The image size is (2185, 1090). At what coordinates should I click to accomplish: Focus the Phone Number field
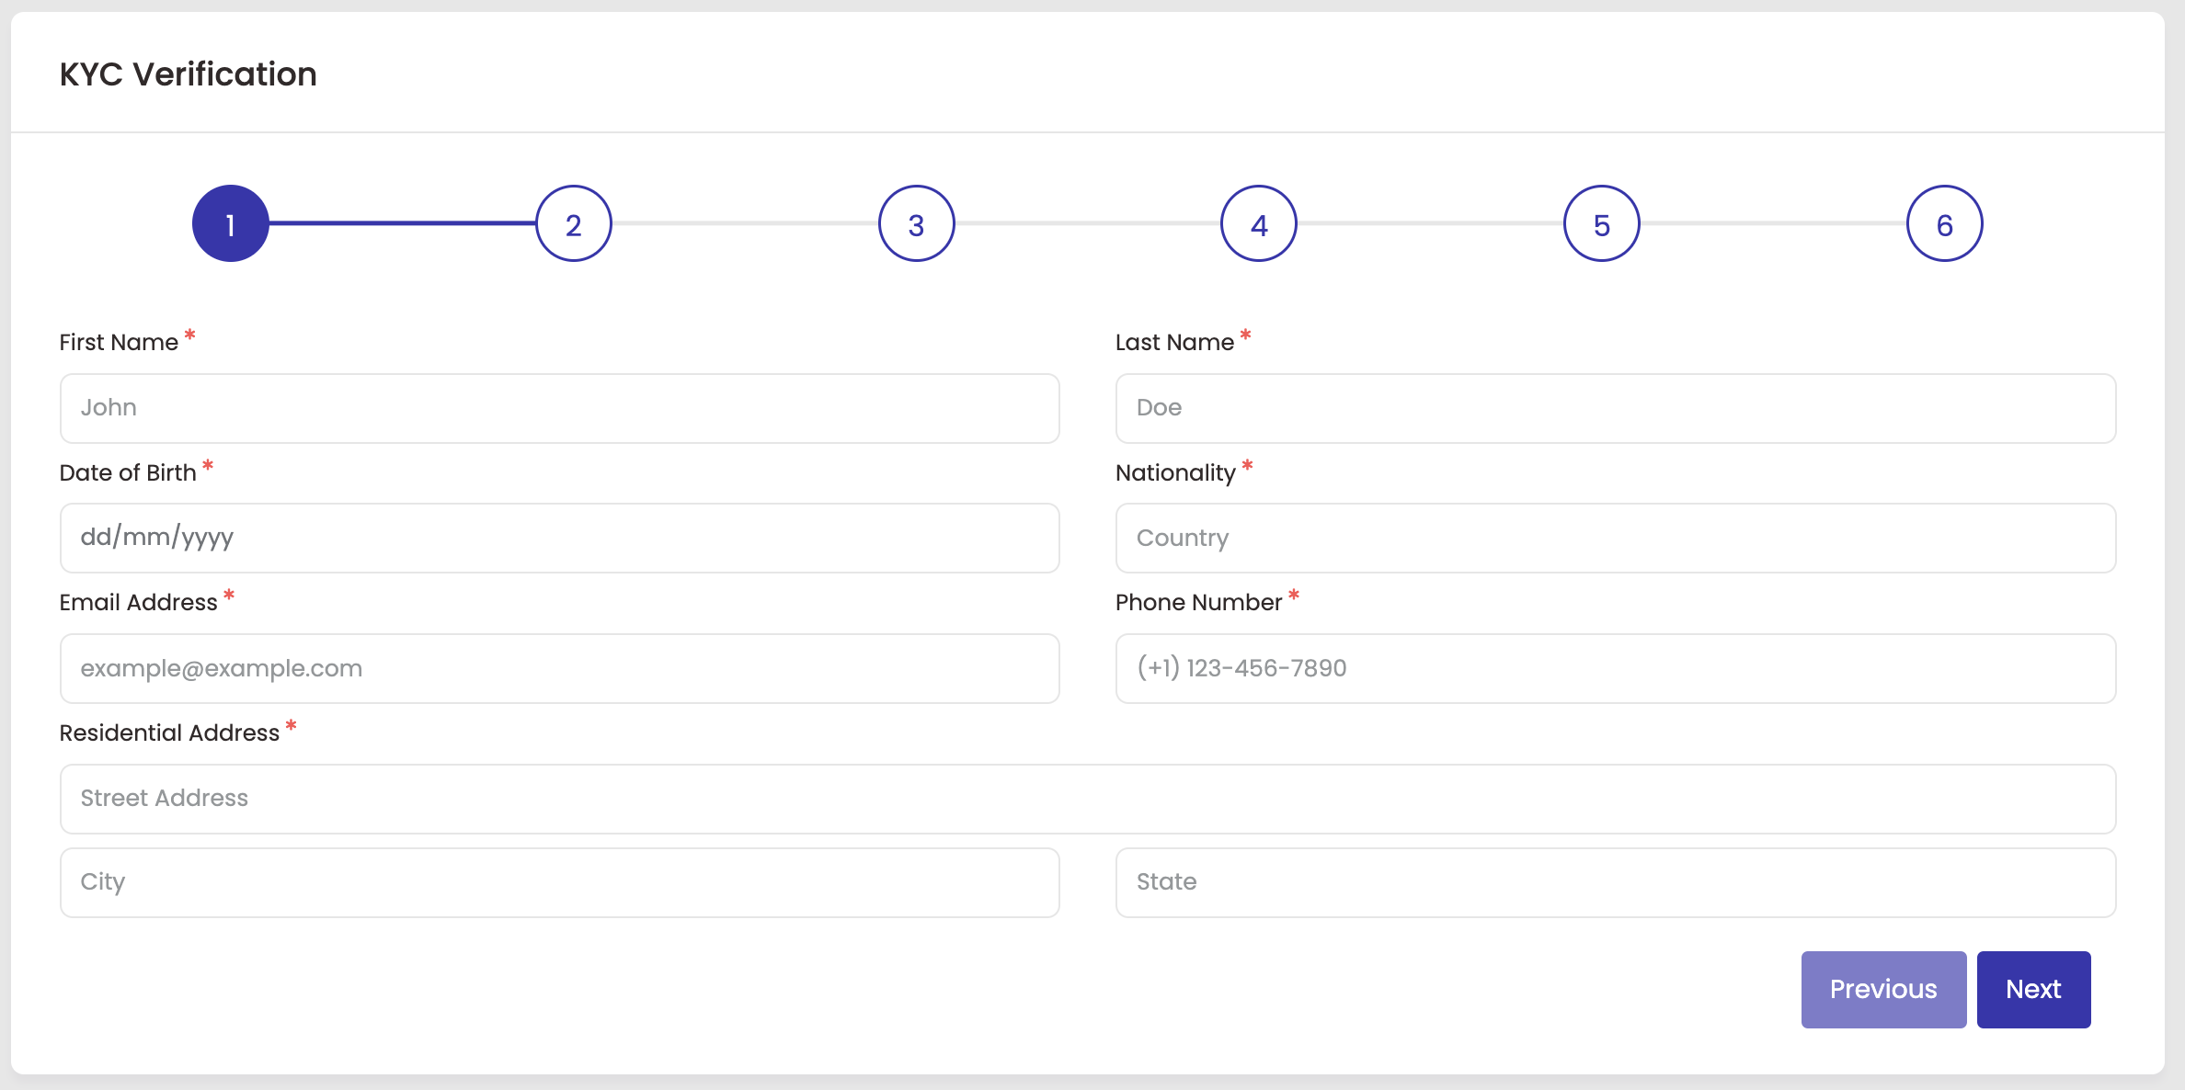[x=1615, y=668]
